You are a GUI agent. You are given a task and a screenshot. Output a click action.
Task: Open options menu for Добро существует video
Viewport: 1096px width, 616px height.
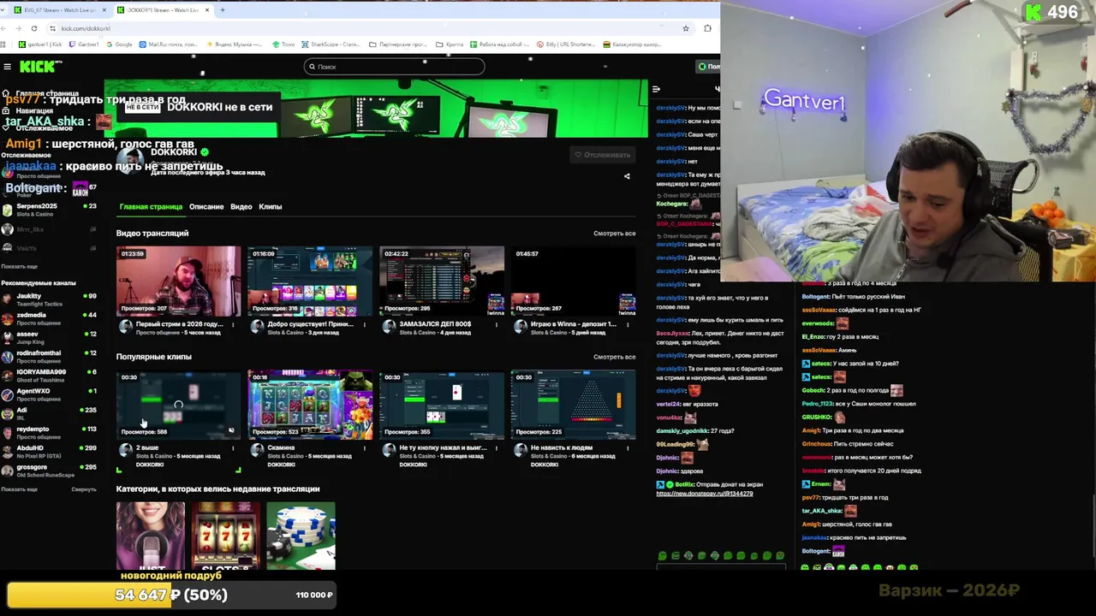365,324
